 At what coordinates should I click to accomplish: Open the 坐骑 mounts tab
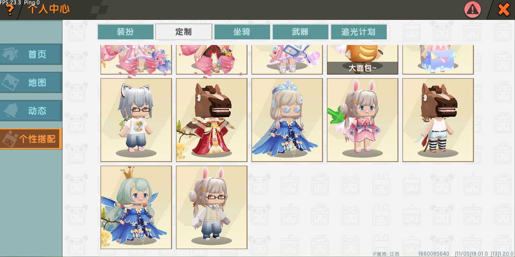(x=242, y=32)
